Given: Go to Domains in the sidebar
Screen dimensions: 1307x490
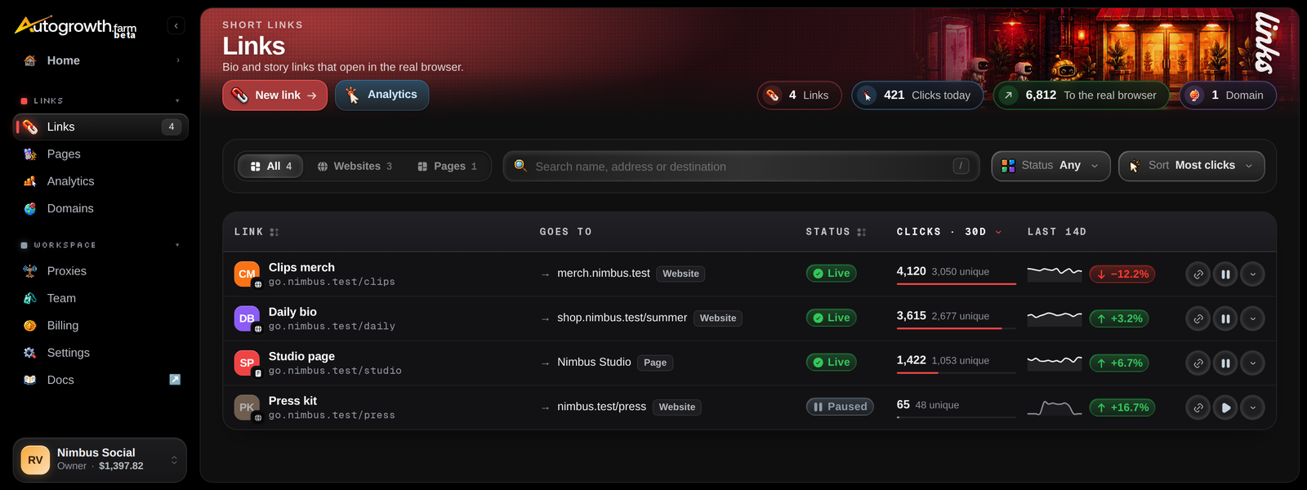Looking at the screenshot, I should pos(100,208).
